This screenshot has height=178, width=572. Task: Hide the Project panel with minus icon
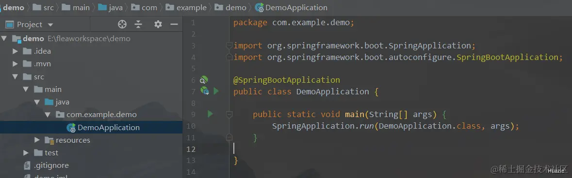tap(174, 24)
